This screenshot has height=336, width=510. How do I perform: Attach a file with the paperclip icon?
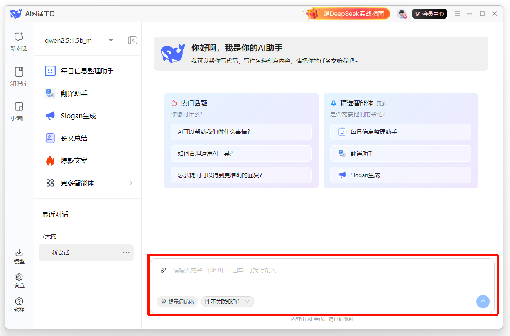coord(162,270)
